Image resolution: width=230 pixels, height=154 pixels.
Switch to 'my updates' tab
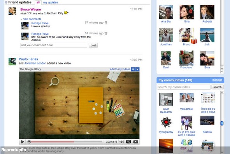[51, 2]
